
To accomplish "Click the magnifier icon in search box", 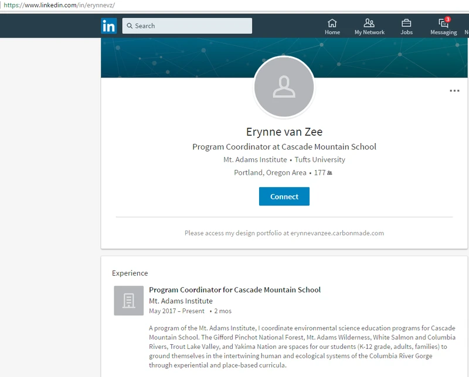I will pyautogui.click(x=130, y=26).
